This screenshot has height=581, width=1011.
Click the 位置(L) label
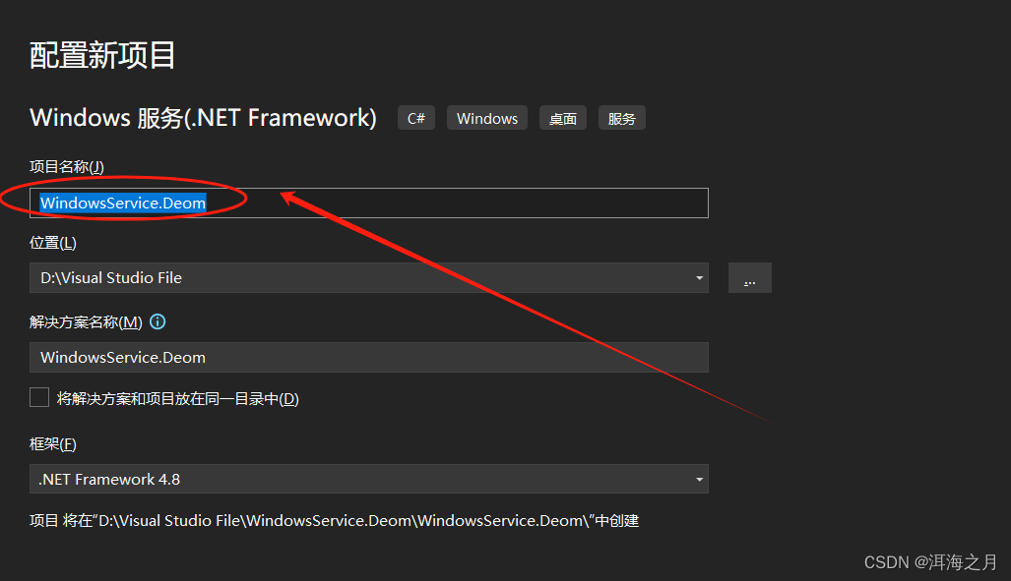[x=53, y=243]
